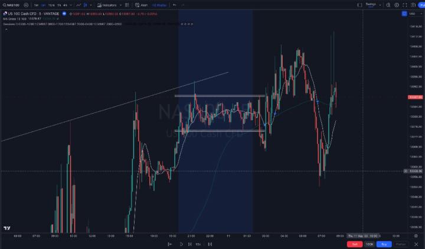Click the crosshair price label plus icon
Screen dimensions: 425x249
[406, 171]
